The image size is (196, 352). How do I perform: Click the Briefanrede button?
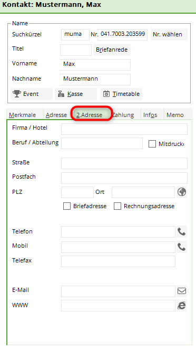point(112,50)
